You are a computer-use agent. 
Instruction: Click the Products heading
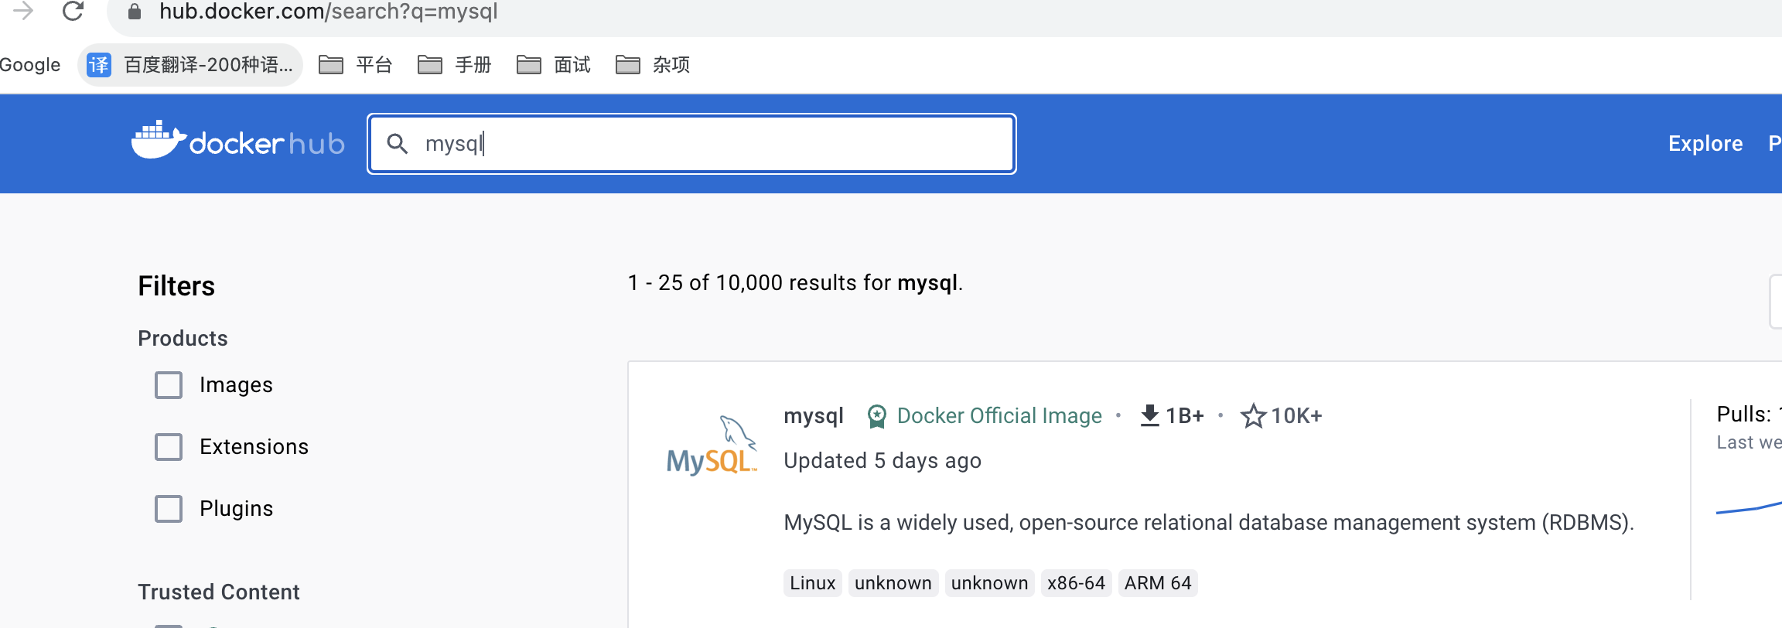pos(183,339)
